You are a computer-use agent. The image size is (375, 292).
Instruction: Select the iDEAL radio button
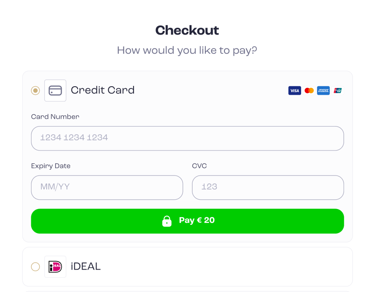click(35, 267)
